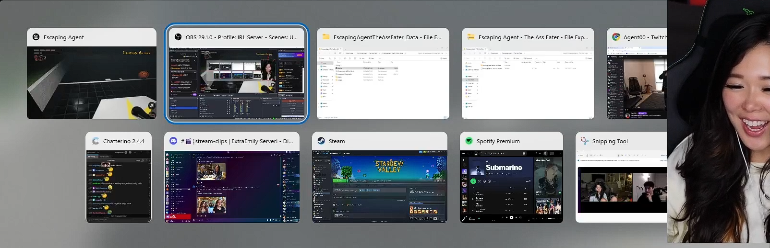This screenshot has height=248, width=770.
Task: Switch to the Spotify Submarine window preview
Action: (511, 187)
